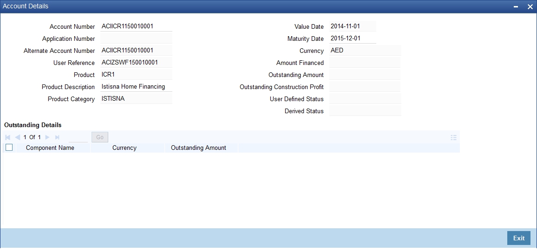537x251 pixels.
Task: Click the '1 Of 1' page indicator
Action: pos(32,137)
